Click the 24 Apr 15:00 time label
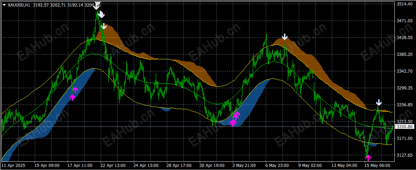Screen dimensions: 416x170 [146, 166]
